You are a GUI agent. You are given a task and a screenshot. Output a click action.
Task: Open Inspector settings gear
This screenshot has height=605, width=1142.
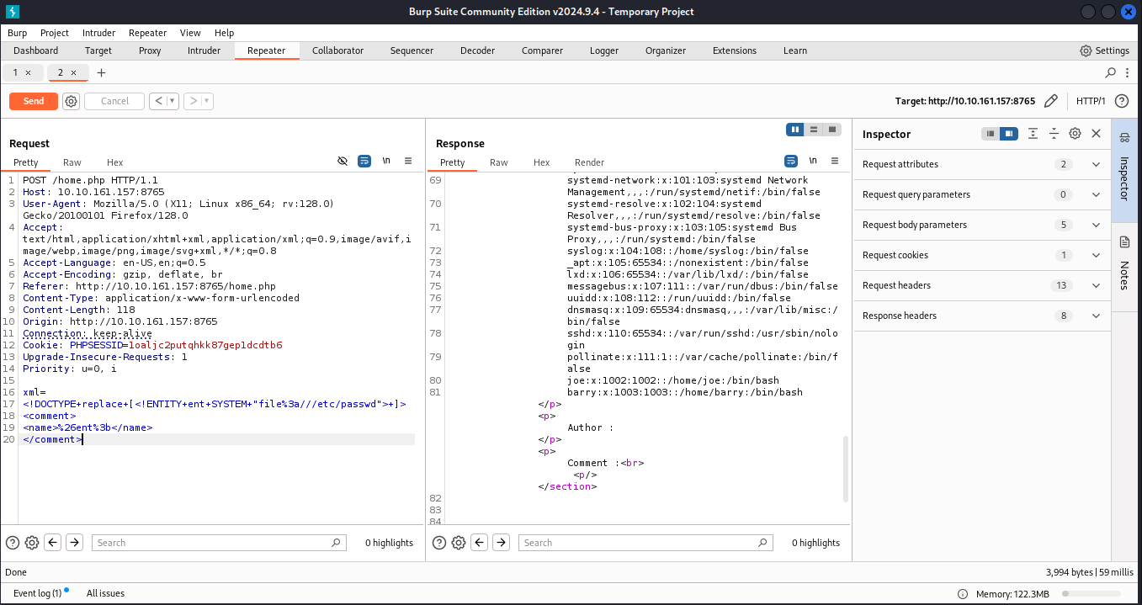(x=1075, y=134)
